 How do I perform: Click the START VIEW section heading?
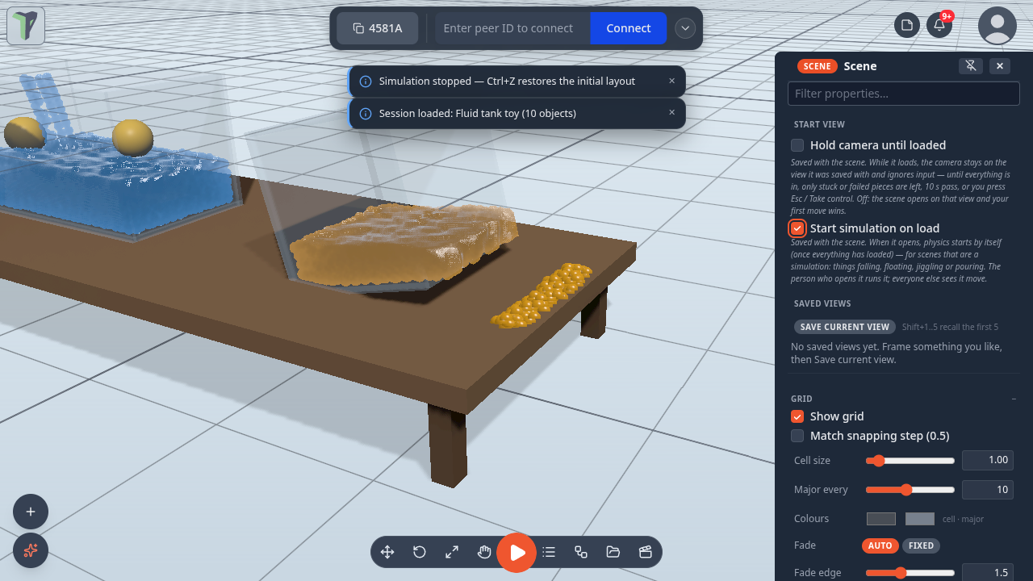click(x=819, y=124)
